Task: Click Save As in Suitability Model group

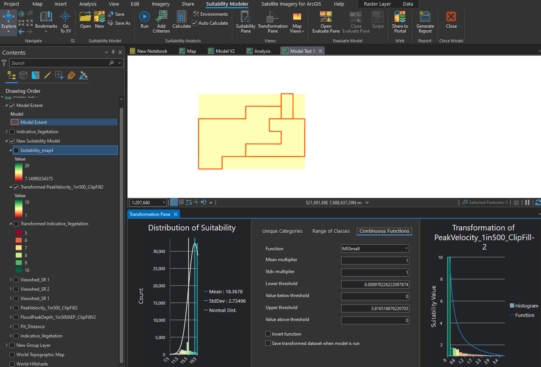Action: [119, 23]
